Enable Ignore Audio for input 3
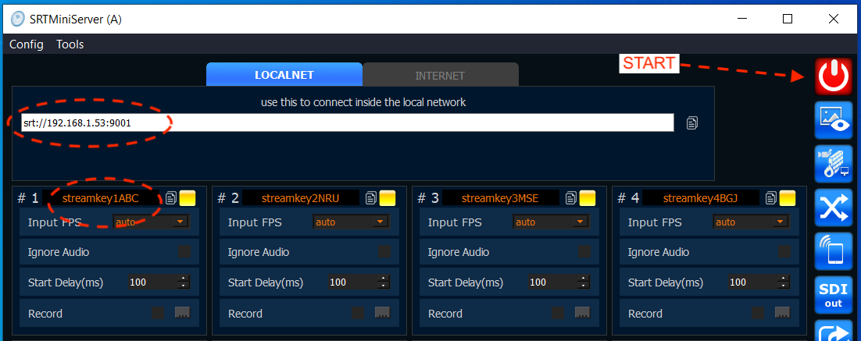Screen dimensions: 861x341 (584, 251)
